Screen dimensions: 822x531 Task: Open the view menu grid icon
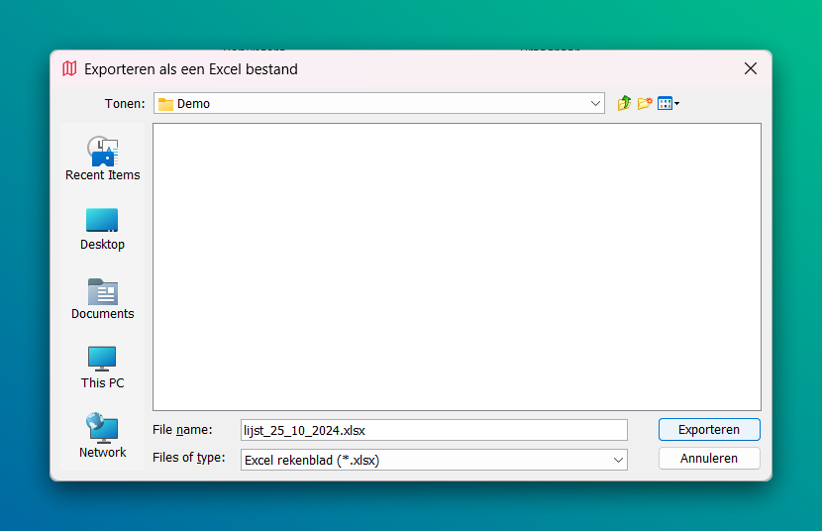click(665, 103)
